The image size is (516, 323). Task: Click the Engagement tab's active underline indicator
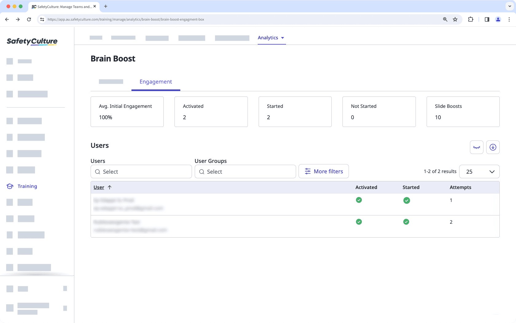tap(156, 90)
